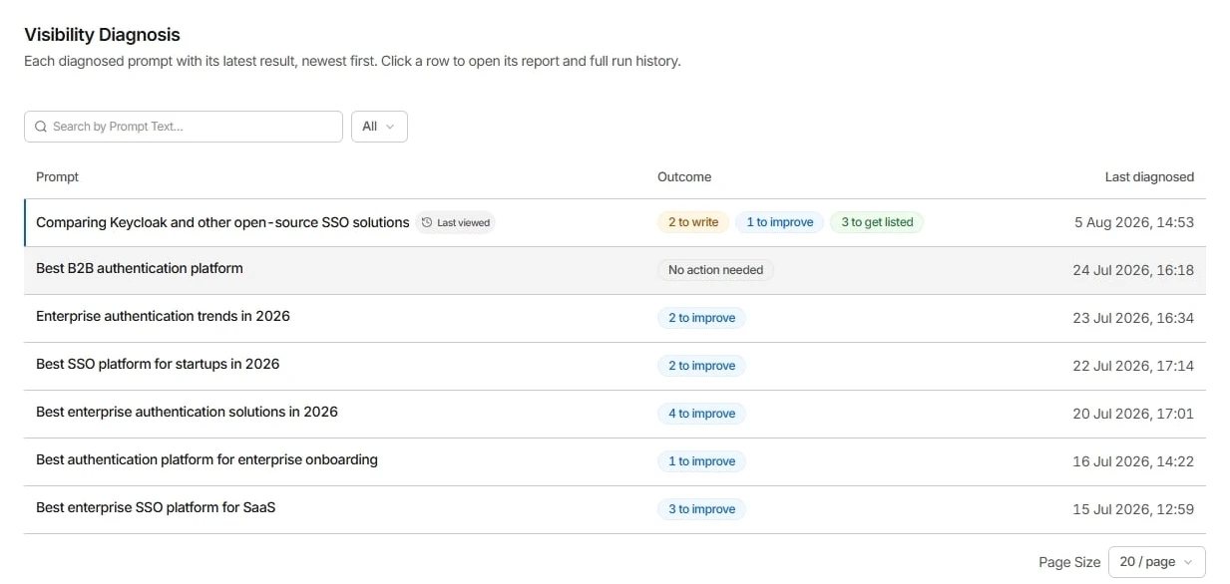Click the Last diagnosed column header
This screenshot has width=1230, height=584.
point(1149,176)
